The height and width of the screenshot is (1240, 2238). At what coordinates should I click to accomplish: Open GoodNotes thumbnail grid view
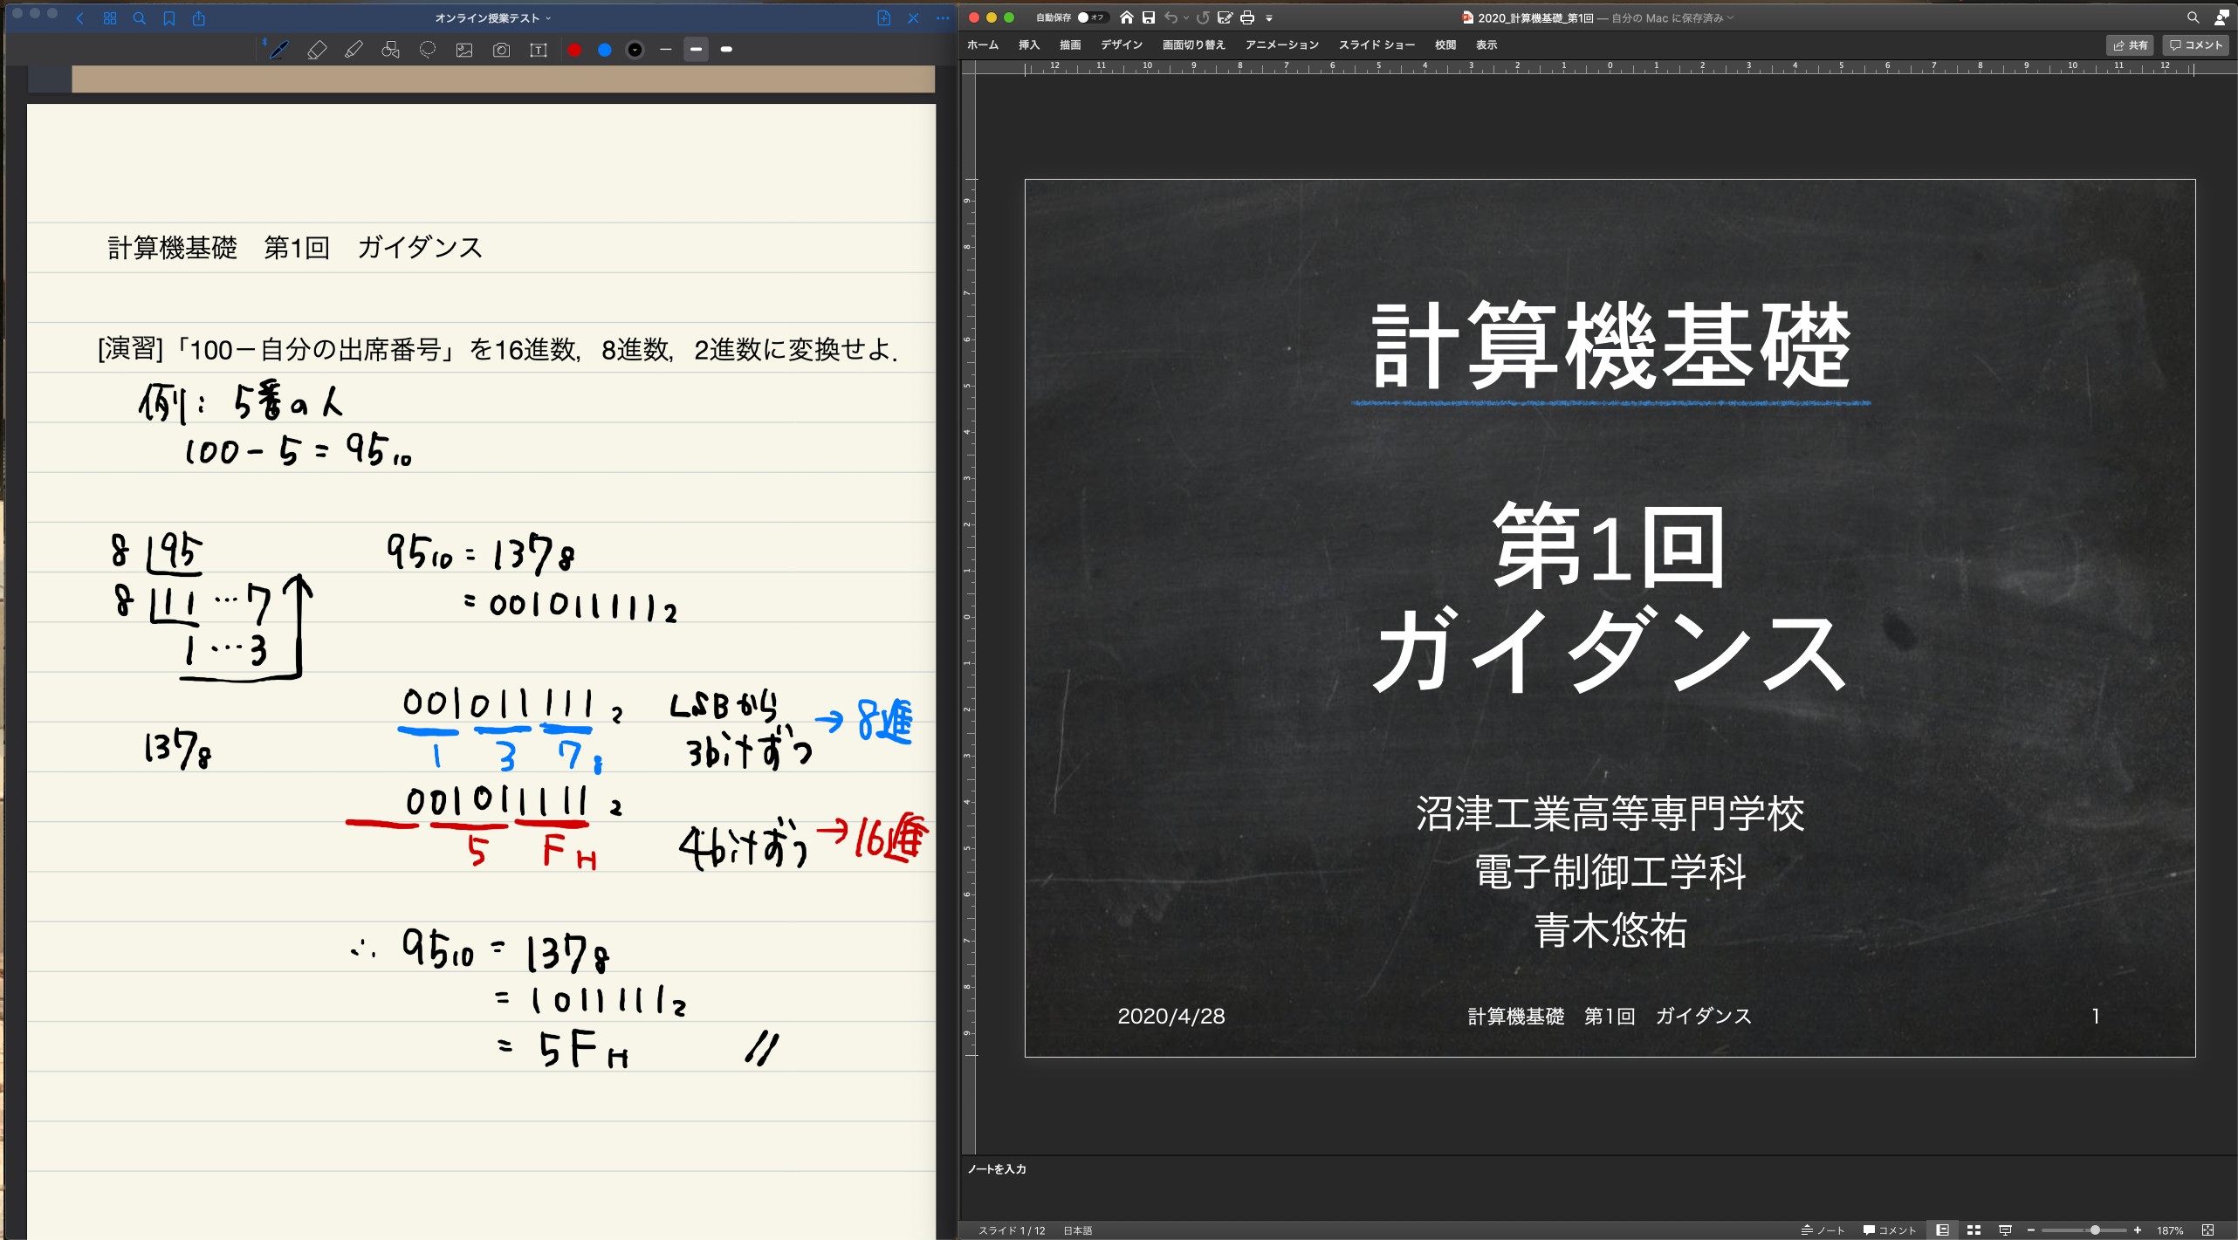[110, 18]
